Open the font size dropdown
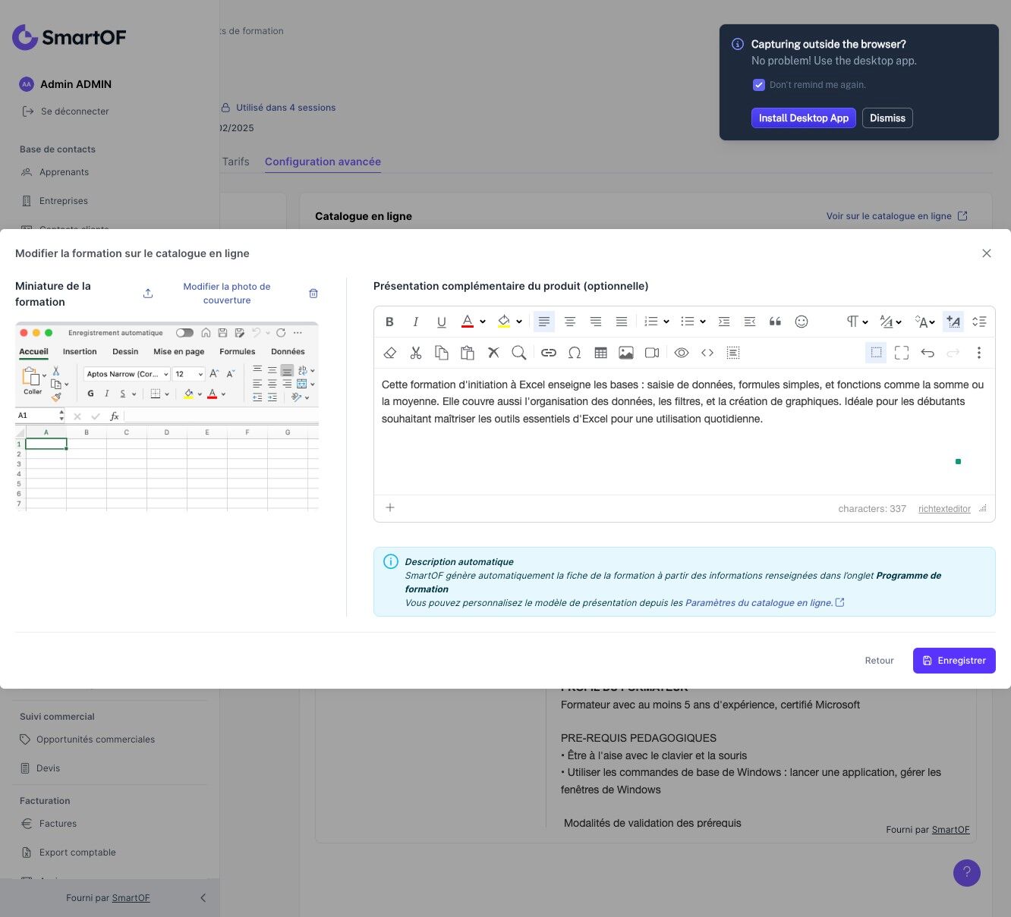 [924, 322]
